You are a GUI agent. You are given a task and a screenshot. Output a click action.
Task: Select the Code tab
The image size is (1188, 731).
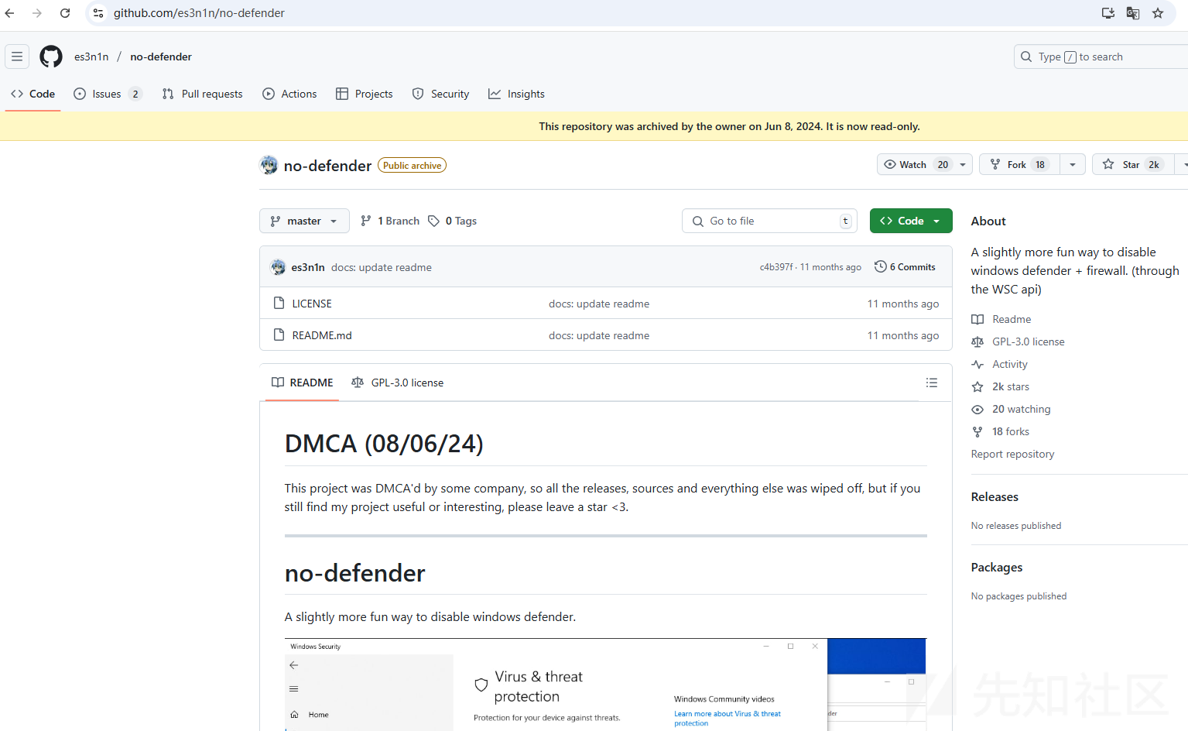click(33, 94)
